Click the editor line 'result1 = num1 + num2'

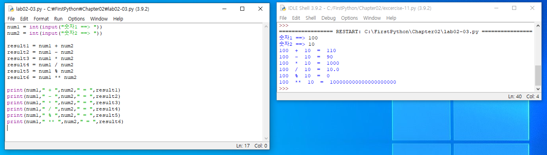click(x=40, y=46)
